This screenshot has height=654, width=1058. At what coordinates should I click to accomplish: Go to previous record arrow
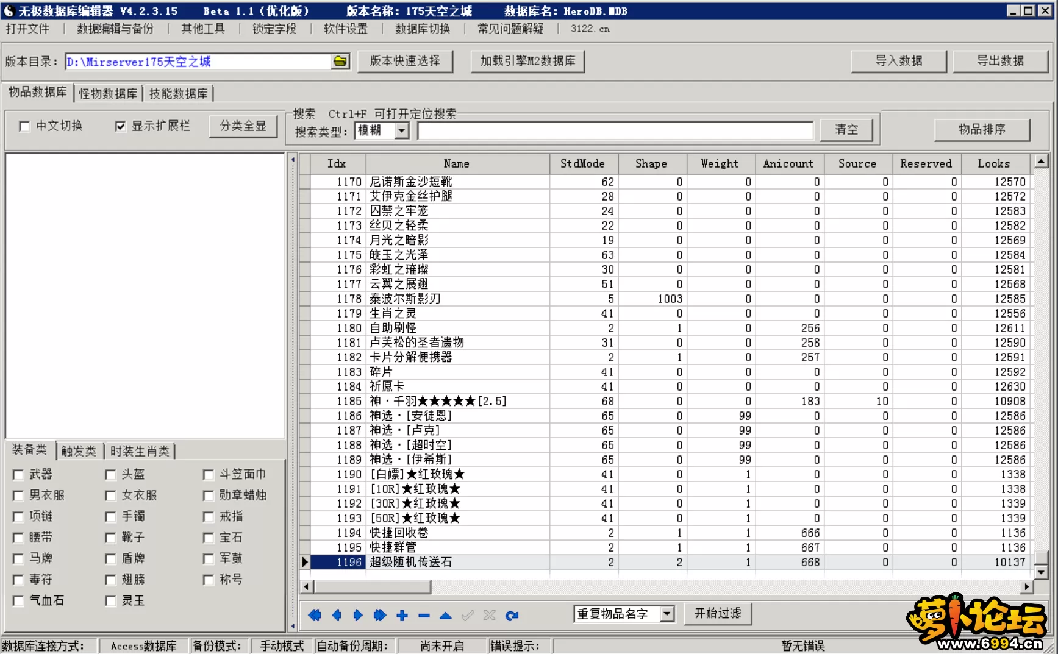pos(336,615)
